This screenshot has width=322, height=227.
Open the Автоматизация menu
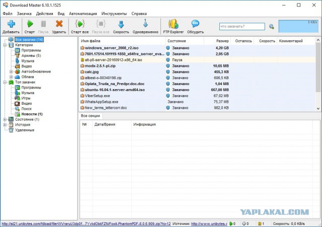tap(83, 14)
